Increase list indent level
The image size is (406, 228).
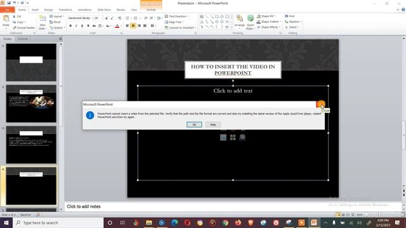(152, 18)
